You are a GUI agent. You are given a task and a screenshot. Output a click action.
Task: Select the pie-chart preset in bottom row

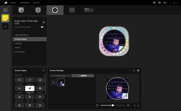pyautogui.click(x=30, y=105)
